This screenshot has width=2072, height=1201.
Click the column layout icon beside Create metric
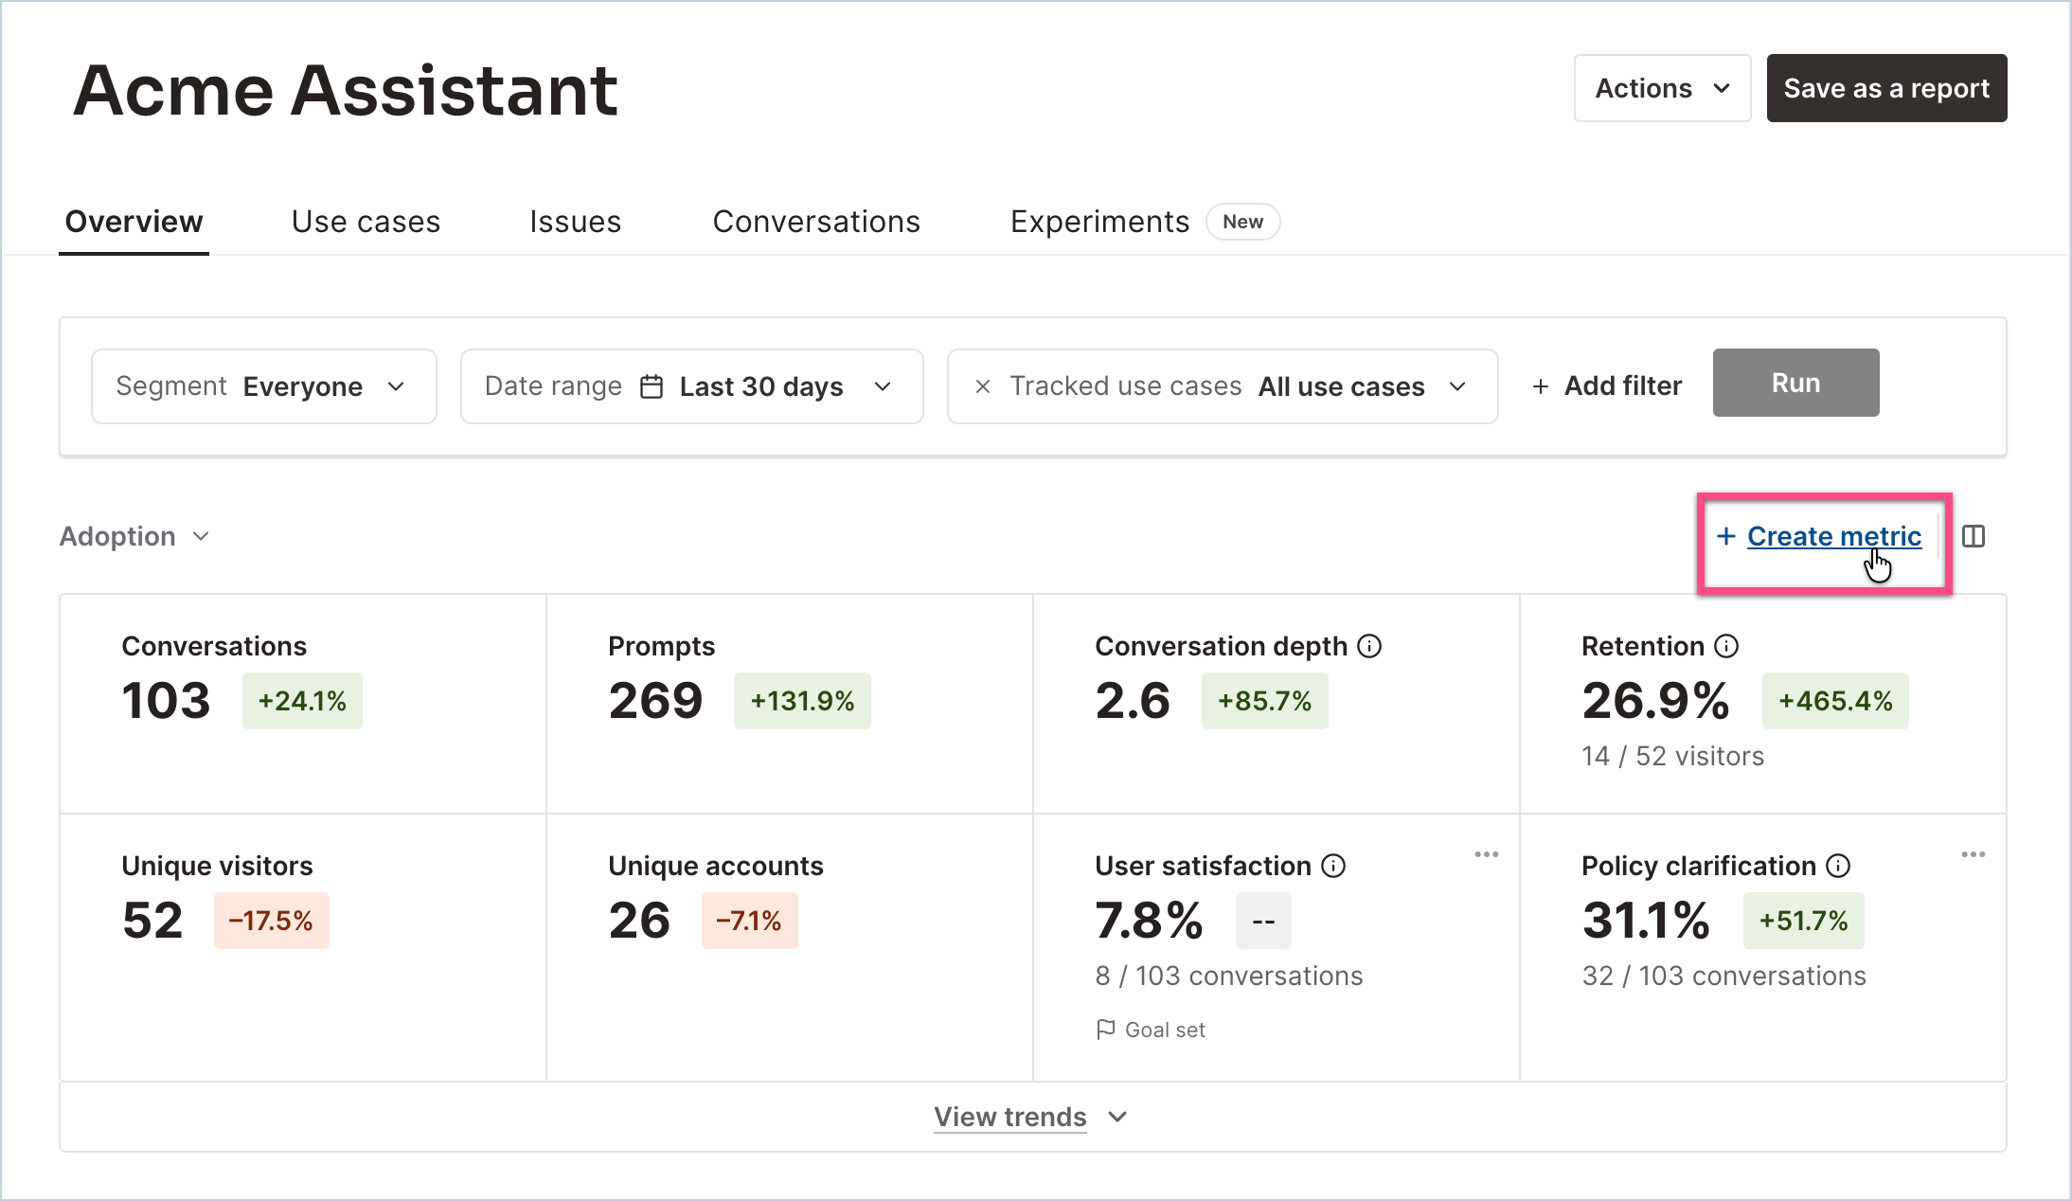(x=1974, y=536)
